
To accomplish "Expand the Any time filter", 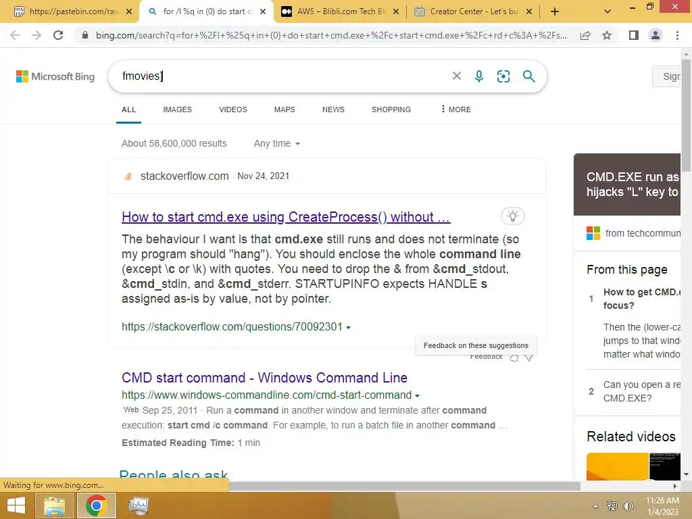I will (x=276, y=143).
